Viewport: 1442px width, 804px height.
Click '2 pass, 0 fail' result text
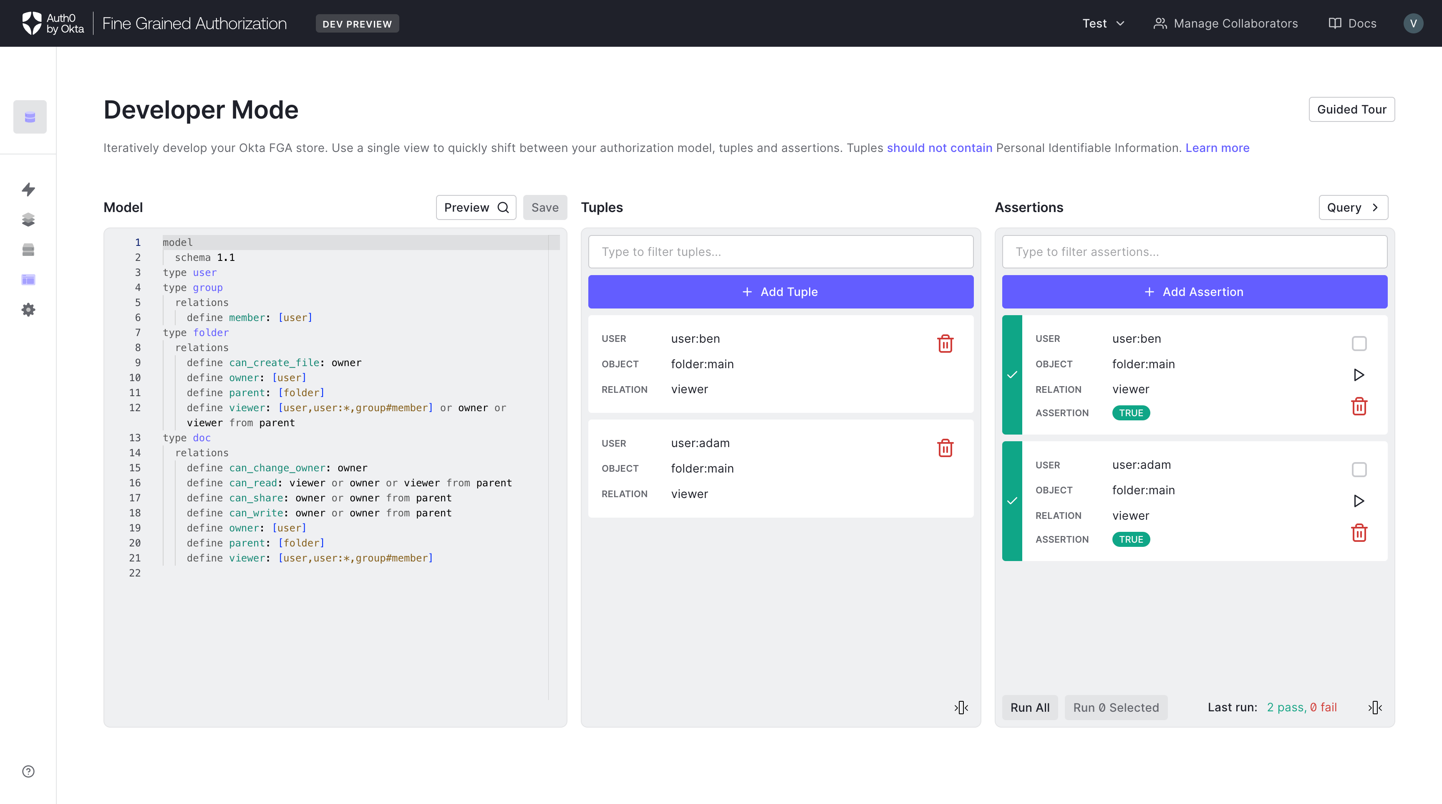(1301, 707)
